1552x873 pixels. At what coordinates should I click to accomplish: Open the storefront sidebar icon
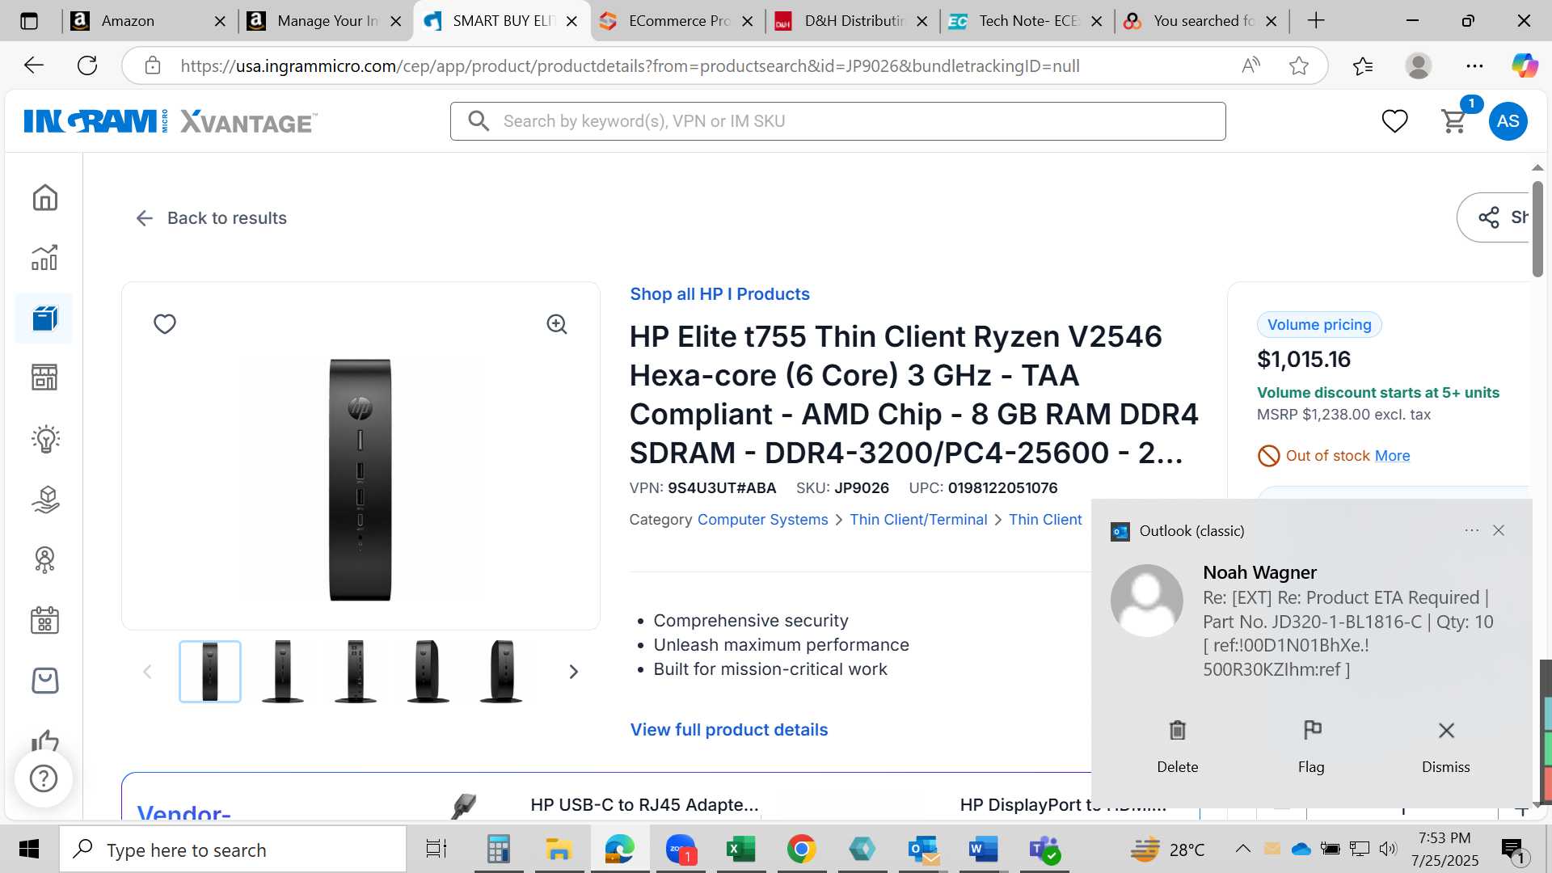44,377
